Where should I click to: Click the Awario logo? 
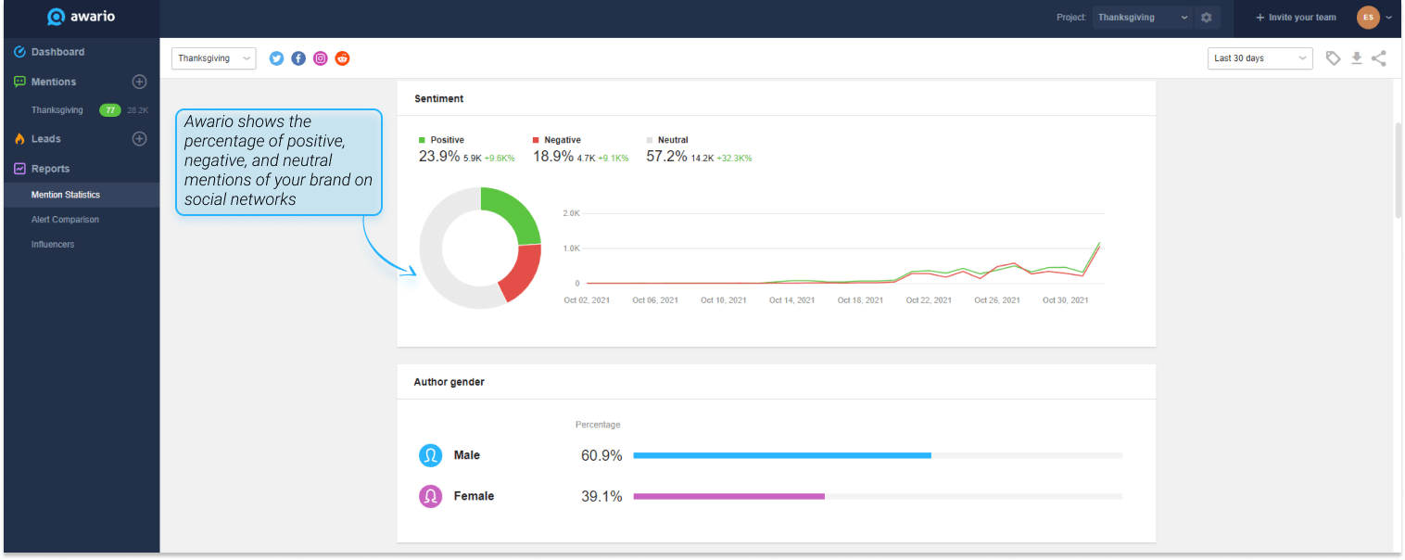pyautogui.click(x=81, y=17)
